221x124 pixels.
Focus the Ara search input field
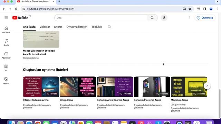click(101, 18)
